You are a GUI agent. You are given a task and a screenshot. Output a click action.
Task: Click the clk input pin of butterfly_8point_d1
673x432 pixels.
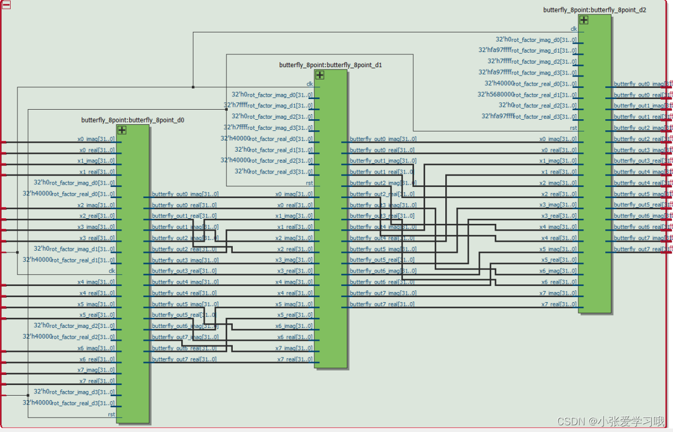click(x=309, y=83)
